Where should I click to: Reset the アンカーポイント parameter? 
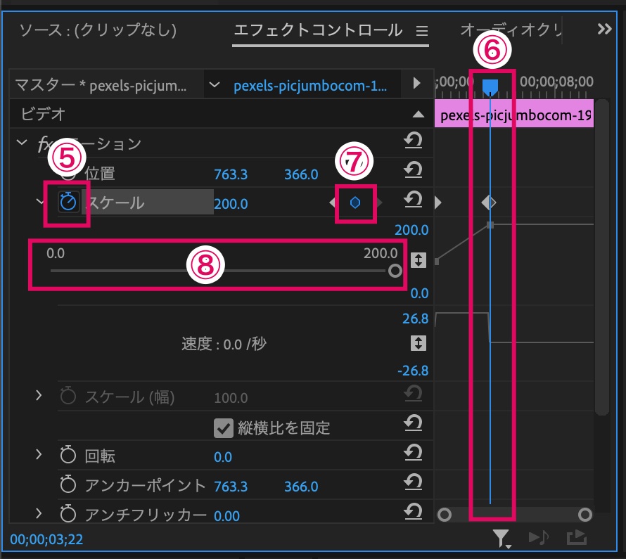click(413, 482)
